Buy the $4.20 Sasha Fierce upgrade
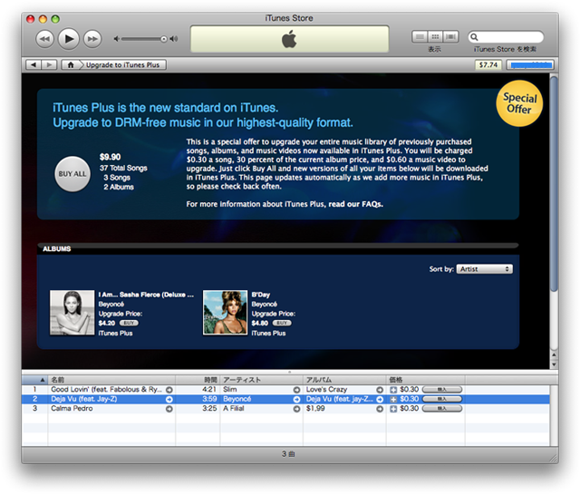 129,323
